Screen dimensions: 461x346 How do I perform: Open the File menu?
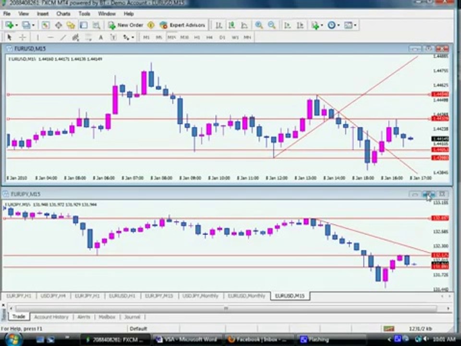(7, 14)
